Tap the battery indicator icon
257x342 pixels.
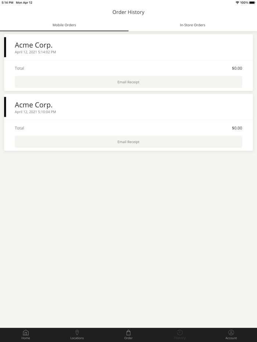click(x=252, y=3)
